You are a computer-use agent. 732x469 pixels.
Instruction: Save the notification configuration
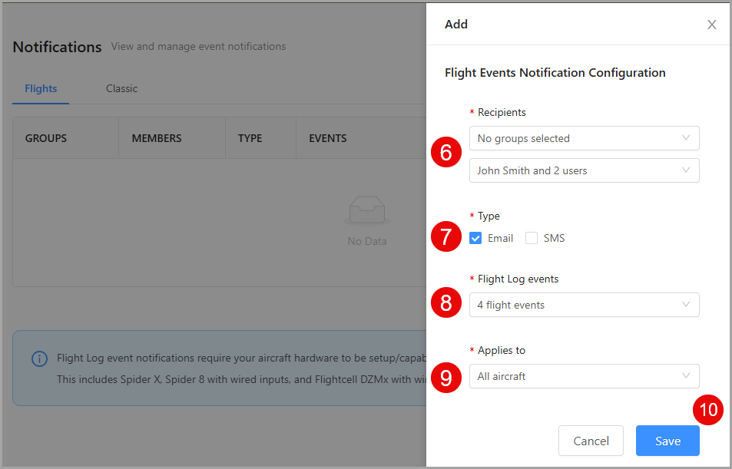pos(667,441)
